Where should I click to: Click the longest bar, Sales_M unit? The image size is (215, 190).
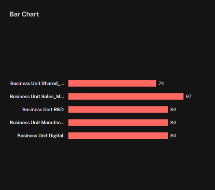pos(126,97)
